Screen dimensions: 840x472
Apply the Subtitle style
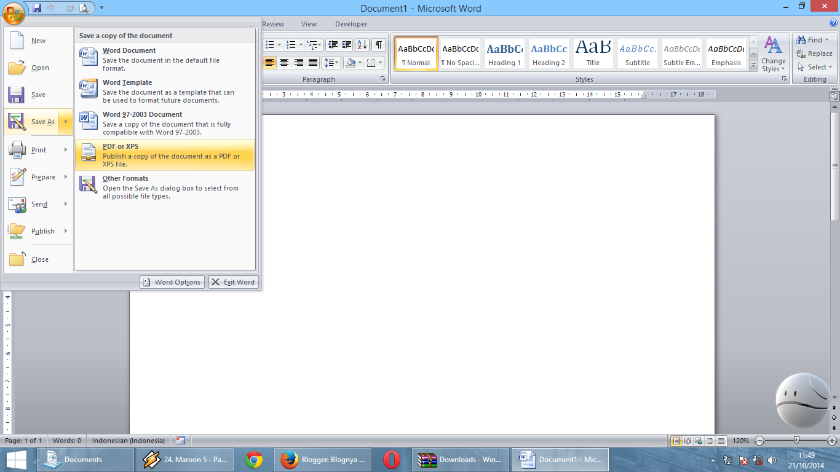pos(638,53)
